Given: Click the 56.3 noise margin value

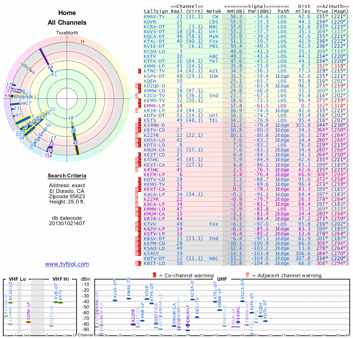Looking at the screenshot, I should [236, 17].
